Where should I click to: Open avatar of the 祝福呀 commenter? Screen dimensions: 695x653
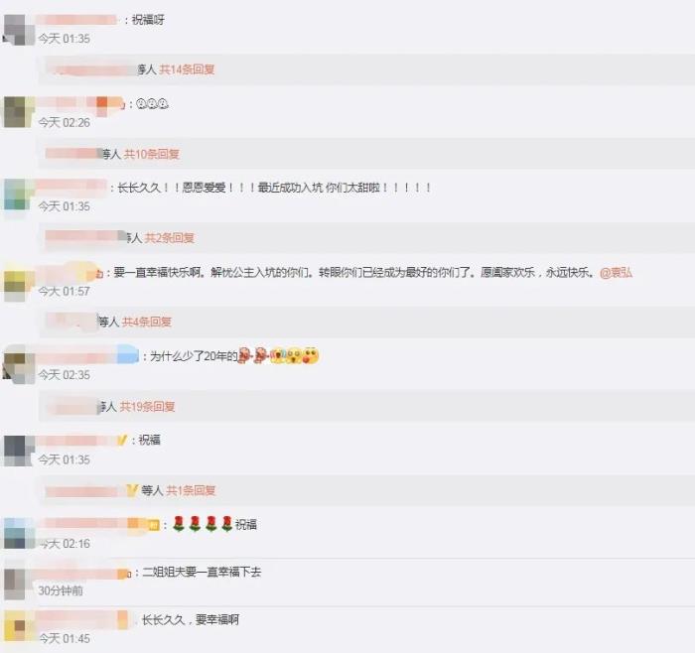click(x=19, y=30)
